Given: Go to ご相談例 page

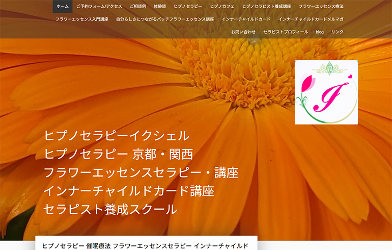Looking at the screenshot, I should (x=138, y=6).
